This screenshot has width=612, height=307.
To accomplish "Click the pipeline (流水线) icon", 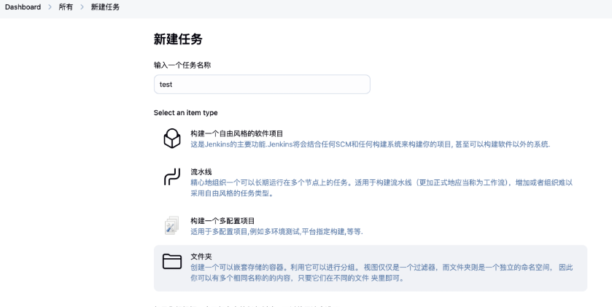I will click(171, 177).
